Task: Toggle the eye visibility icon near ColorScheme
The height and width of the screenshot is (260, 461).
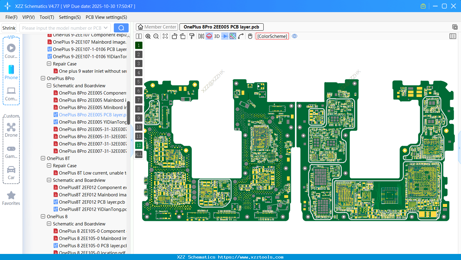Action: coord(295,36)
